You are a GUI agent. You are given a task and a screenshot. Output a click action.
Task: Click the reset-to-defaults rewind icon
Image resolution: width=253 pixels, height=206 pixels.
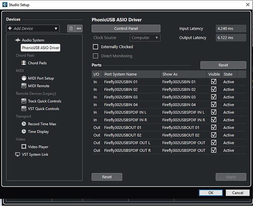(x=79, y=28)
